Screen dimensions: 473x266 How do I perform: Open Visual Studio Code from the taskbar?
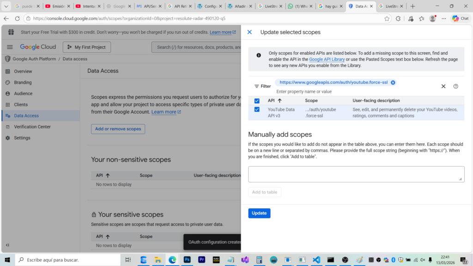[316, 260]
